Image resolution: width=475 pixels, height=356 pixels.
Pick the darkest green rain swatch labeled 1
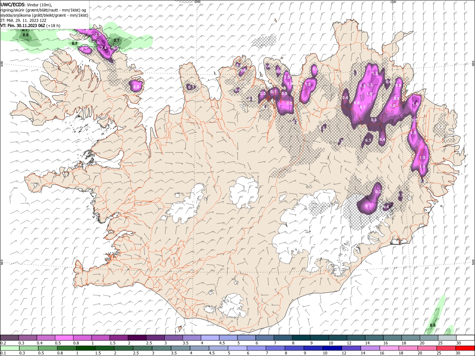[x=85, y=348]
